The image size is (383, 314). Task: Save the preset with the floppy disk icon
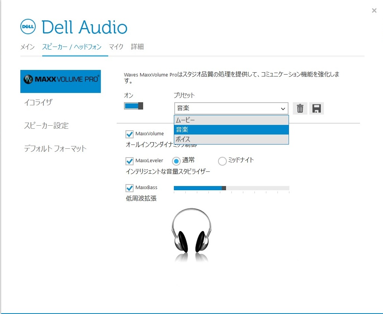pyautogui.click(x=316, y=108)
